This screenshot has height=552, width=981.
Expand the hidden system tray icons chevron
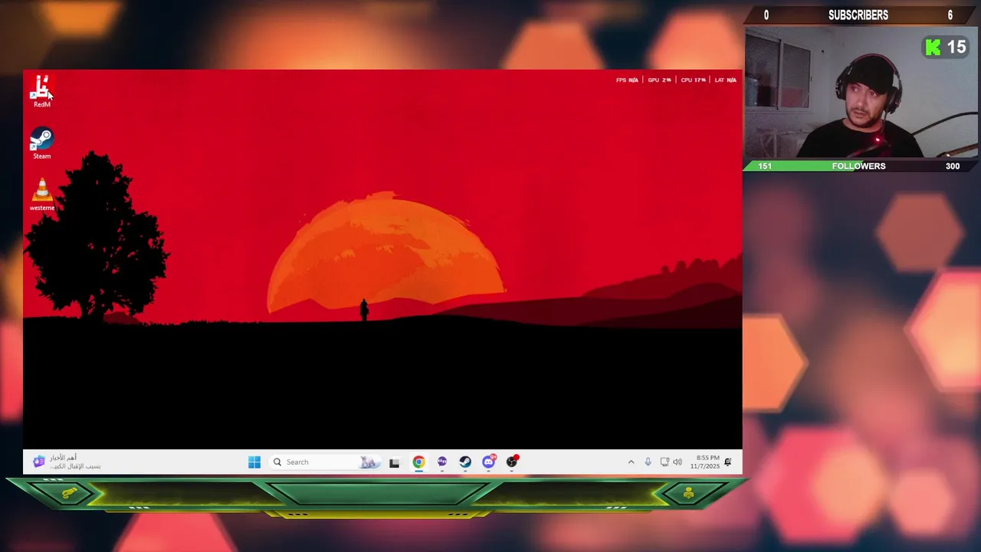(x=631, y=462)
